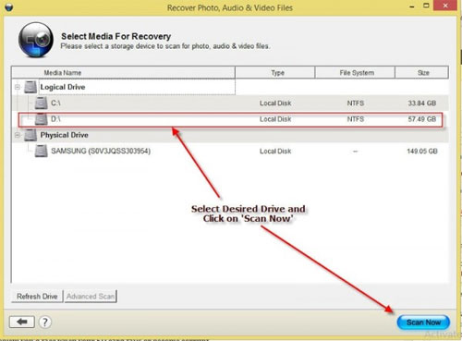
Task: Click the Physical Drive group icon
Action: [30, 135]
